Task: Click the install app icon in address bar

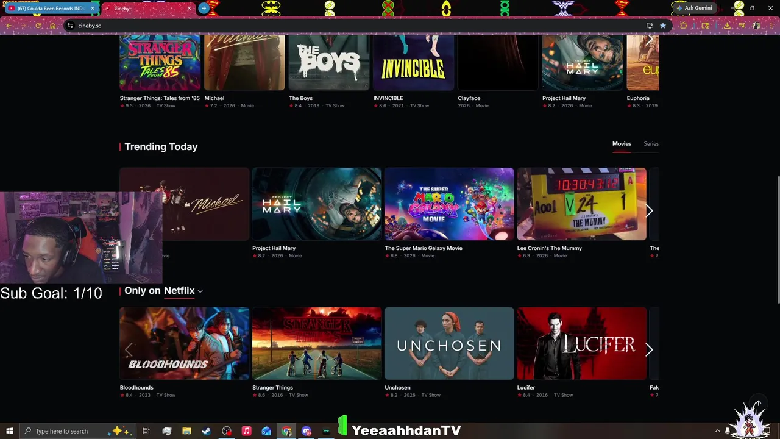Action: [x=650, y=26]
